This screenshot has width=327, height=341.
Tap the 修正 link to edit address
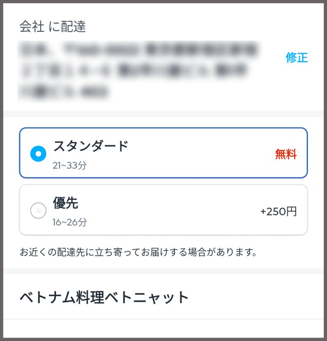pyautogui.click(x=297, y=58)
